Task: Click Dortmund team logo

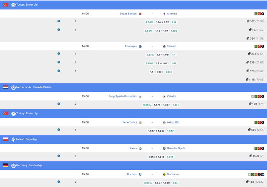Action: tap(164, 174)
